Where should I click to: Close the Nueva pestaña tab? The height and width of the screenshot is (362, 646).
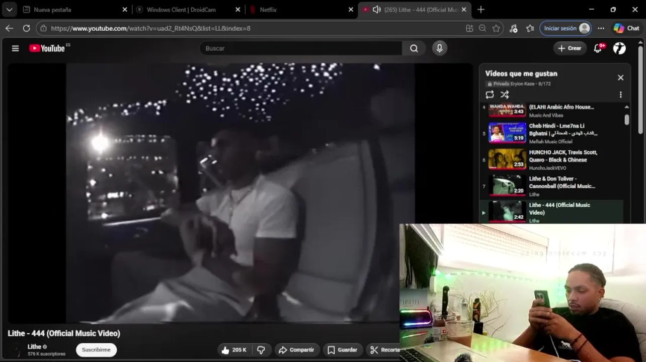(x=125, y=10)
